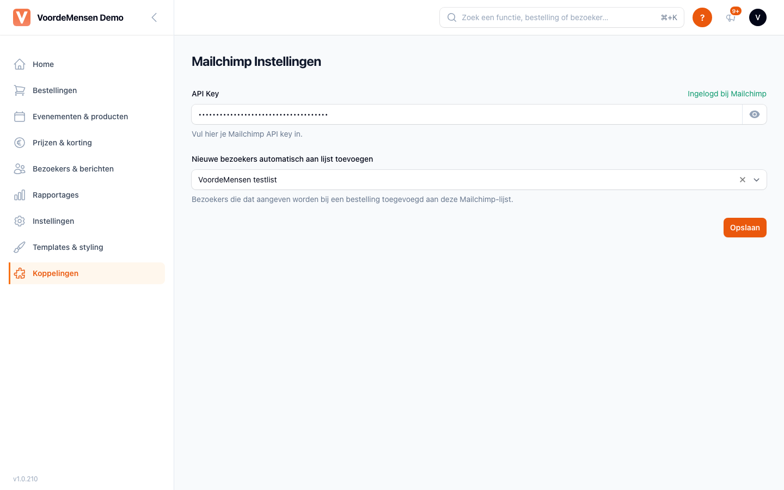Collapse the sidebar with the chevron arrow

point(154,17)
